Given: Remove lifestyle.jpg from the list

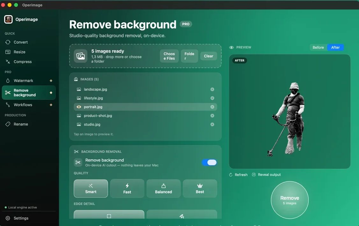Looking at the screenshot, I should pyautogui.click(x=212, y=98).
